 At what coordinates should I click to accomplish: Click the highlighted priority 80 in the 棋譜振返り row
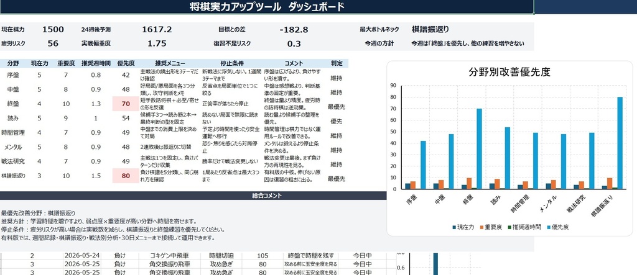(126, 176)
